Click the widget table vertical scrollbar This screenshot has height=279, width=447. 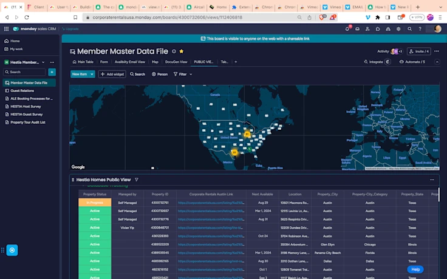click(x=438, y=195)
